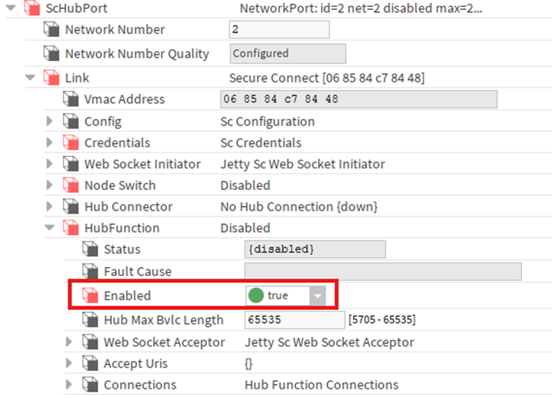Collapse the Link tree node

pos(31,77)
